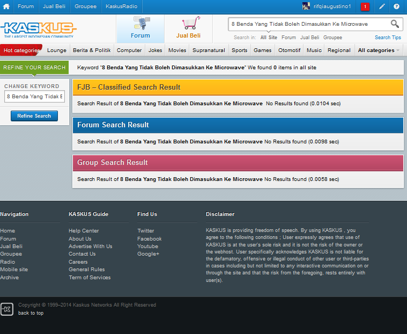407x334 pixels.
Task: Expand the All categories dropdown
Action: pyautogui.click(x=379, y=50)
